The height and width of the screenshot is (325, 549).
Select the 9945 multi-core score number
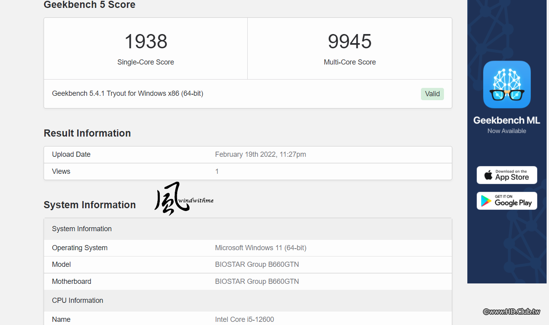pyautogui.click(x=350, y=41)
